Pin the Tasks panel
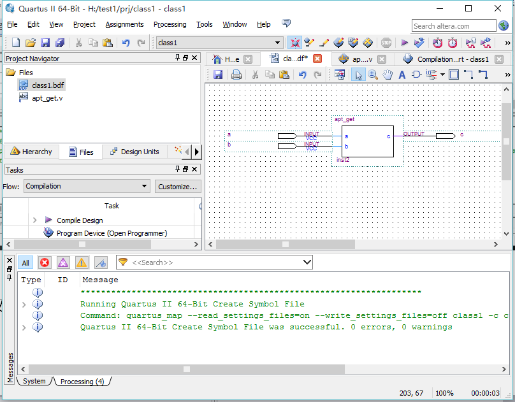The height and width of the screenshot is (402, 515). (x=177, y=169)
